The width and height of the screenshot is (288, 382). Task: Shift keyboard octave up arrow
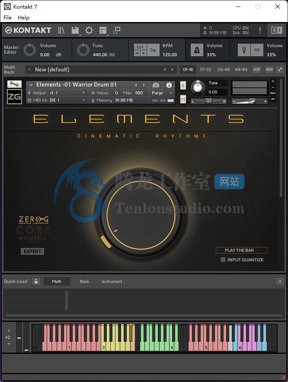[x=9, y=331]
